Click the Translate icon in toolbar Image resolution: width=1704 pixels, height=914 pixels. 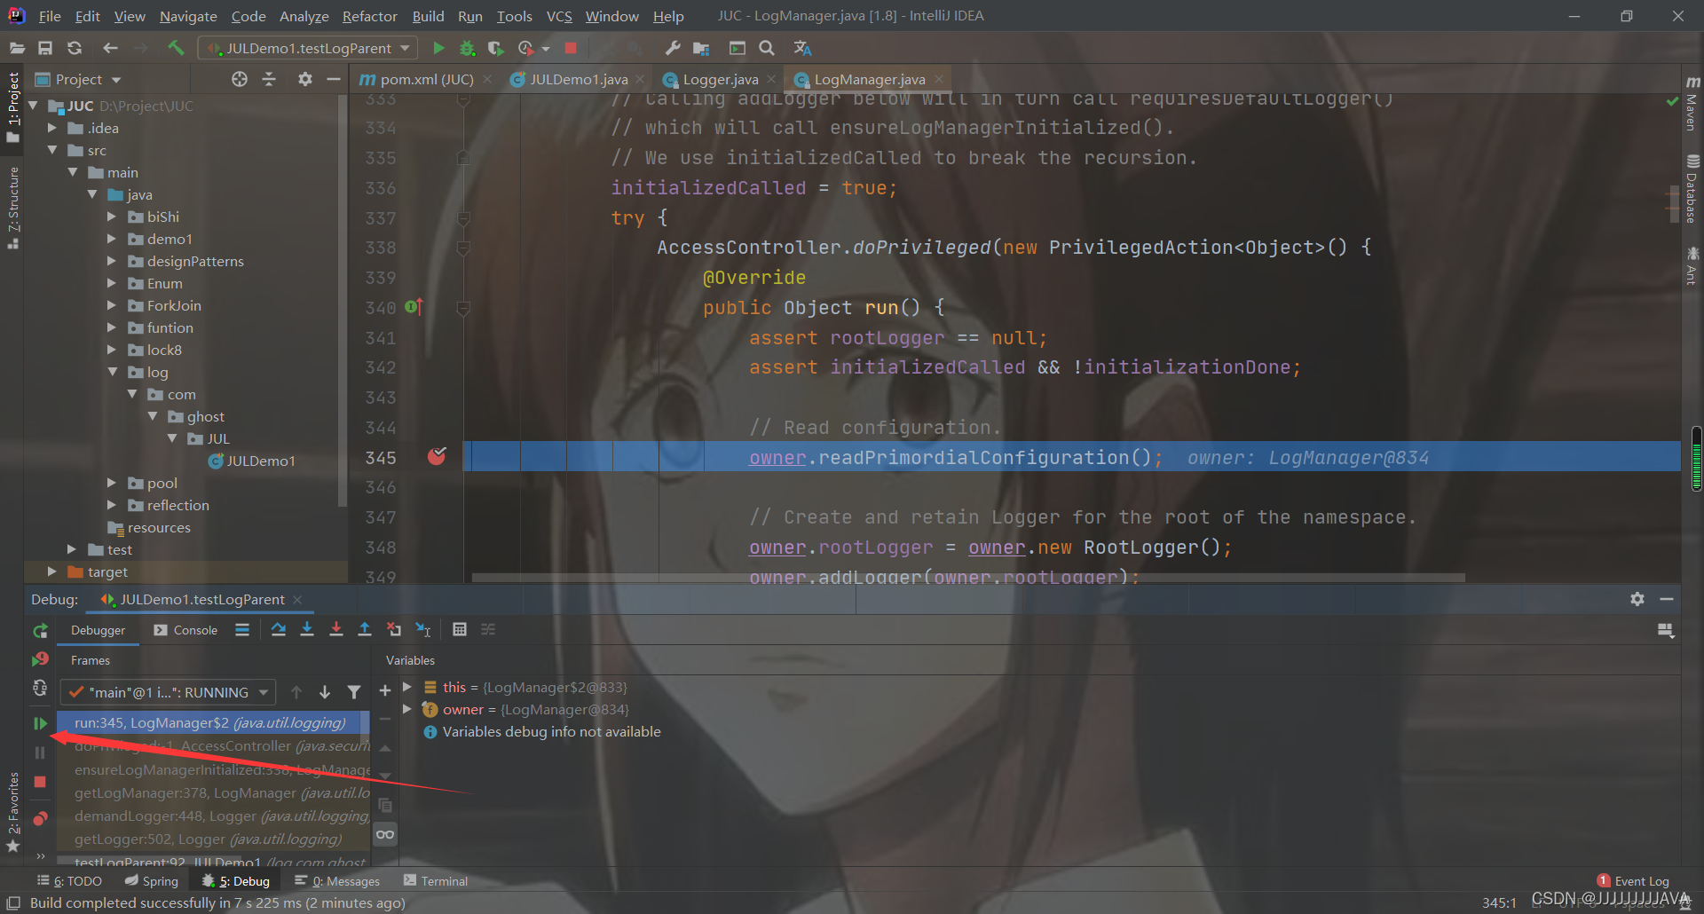(802, 48)
